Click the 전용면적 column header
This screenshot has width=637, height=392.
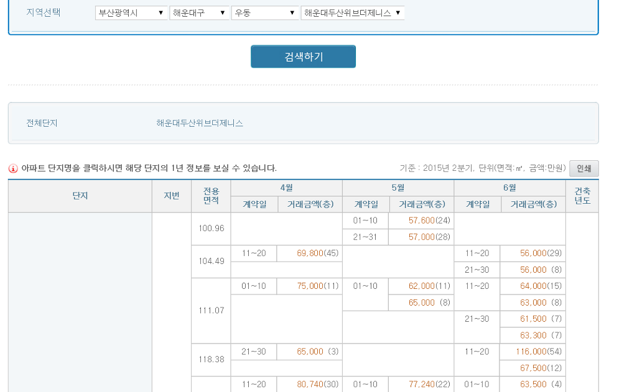(212, 196)
